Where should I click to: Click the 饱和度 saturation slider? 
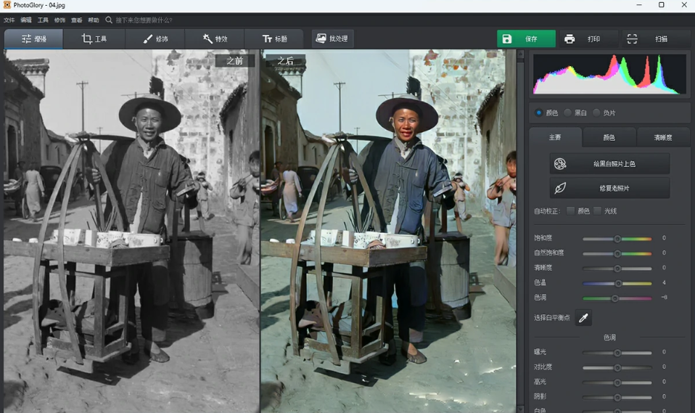(617, 239)
